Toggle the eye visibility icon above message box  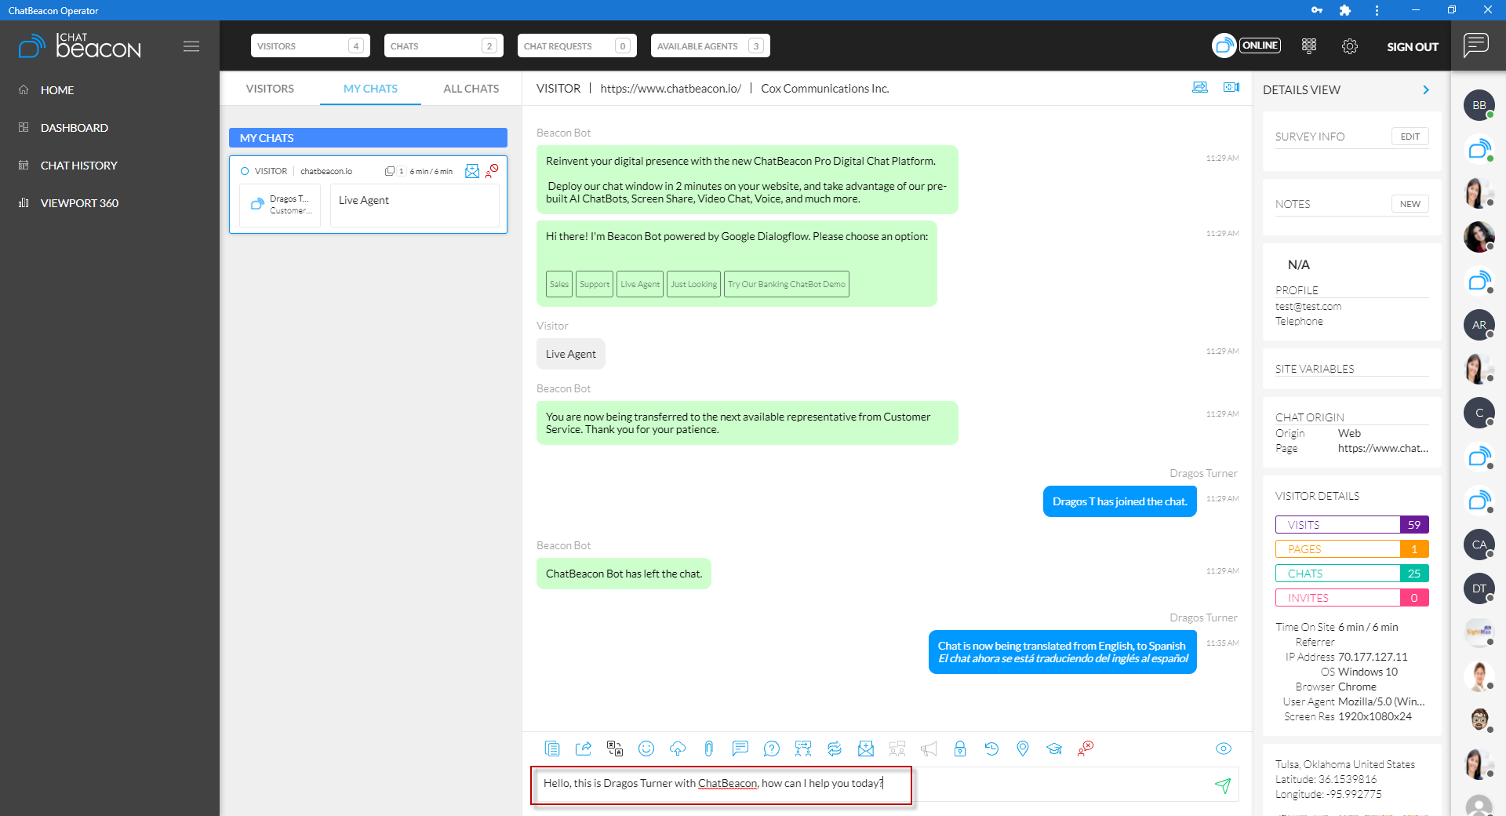point(1224,749)
